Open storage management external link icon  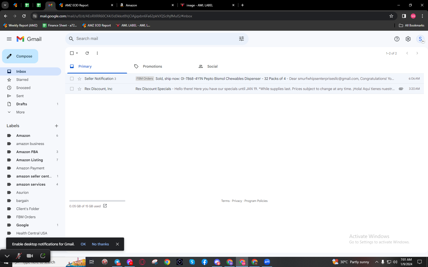coord(105,206)
